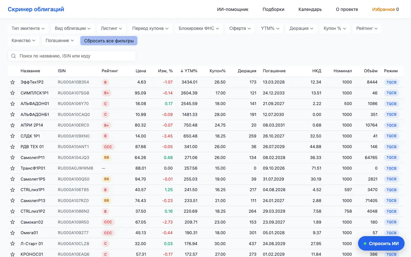
Task: Expand the Погашение filter dropdown
Action: point(60,40)
